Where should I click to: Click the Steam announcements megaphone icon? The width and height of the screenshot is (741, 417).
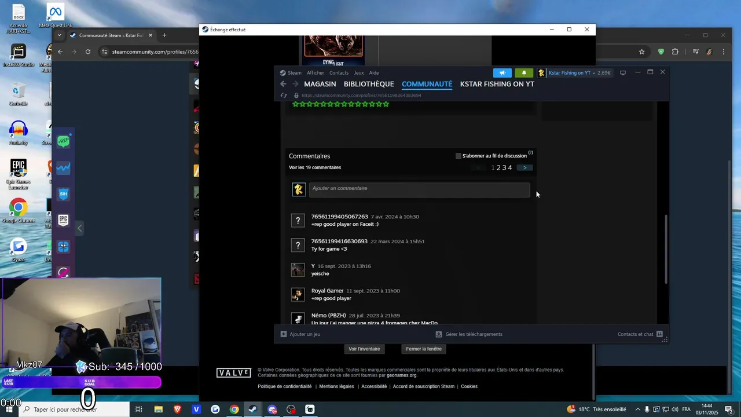pos(502,73)
